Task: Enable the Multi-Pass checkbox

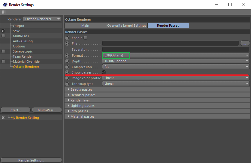Action: [3, 36]
